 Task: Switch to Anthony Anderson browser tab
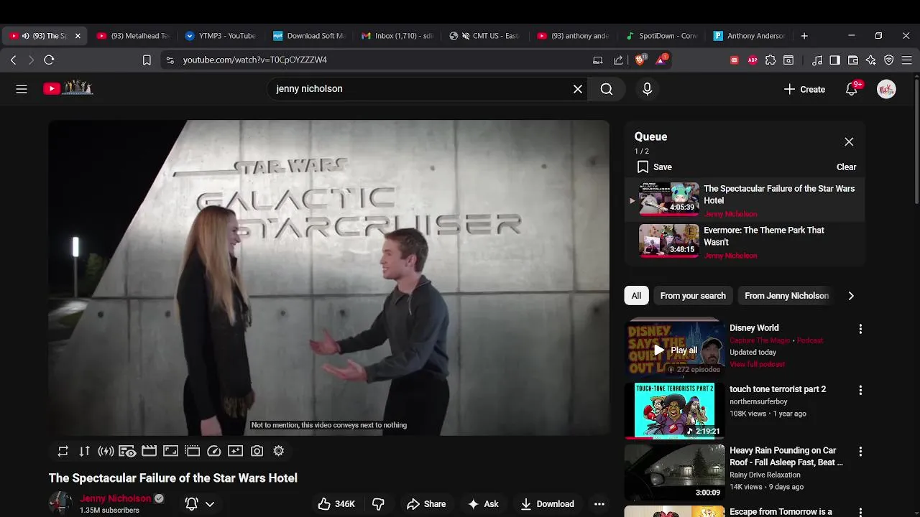750,36
